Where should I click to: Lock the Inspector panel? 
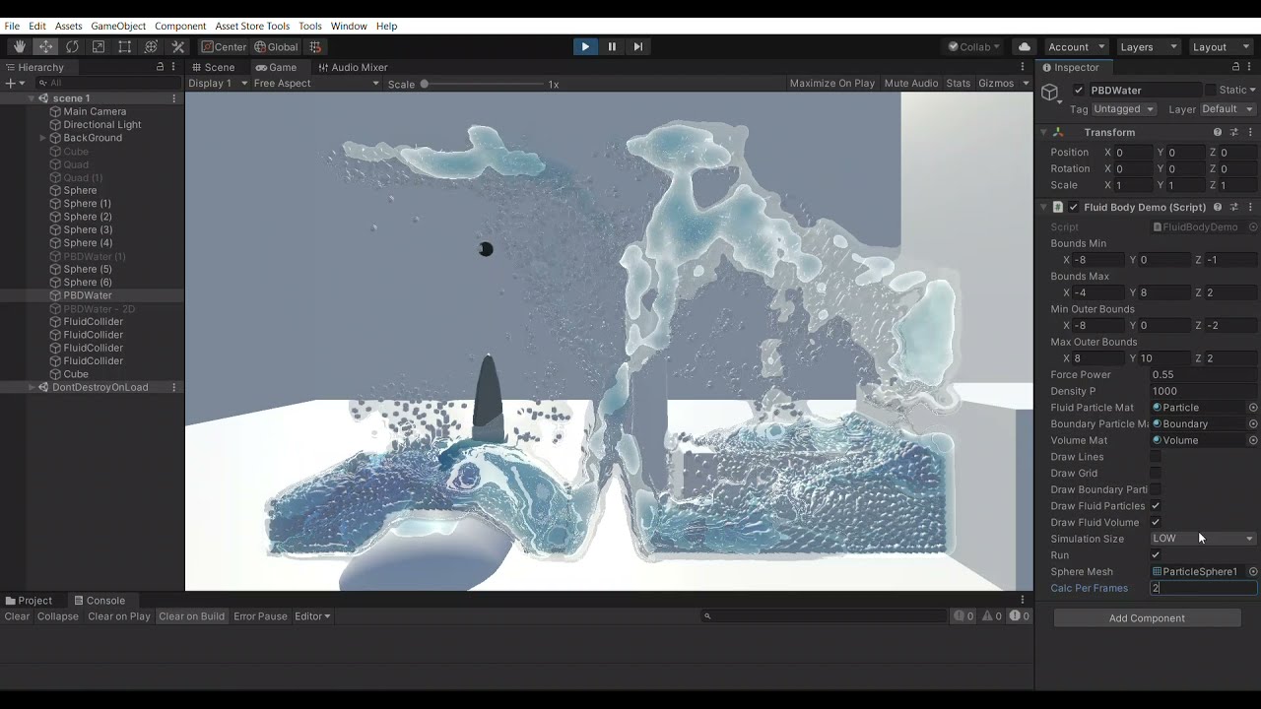point(1233,67)
